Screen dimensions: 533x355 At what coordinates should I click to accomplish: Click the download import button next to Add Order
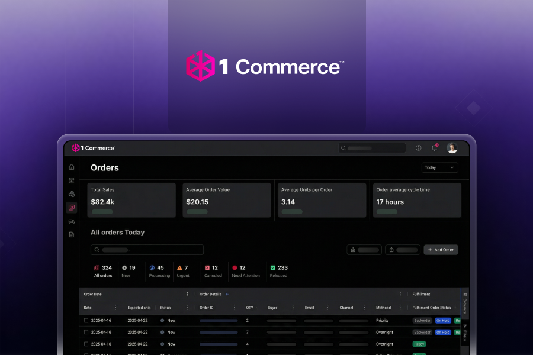pos(364,250)
